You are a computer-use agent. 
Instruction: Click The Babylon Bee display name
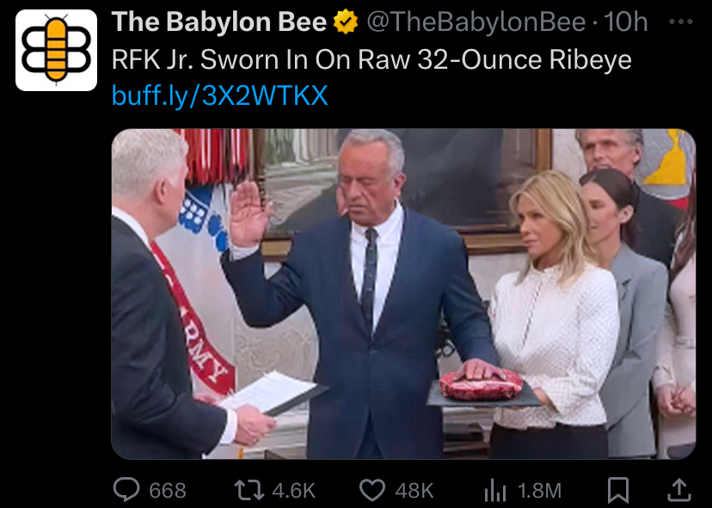coord(219,21)
